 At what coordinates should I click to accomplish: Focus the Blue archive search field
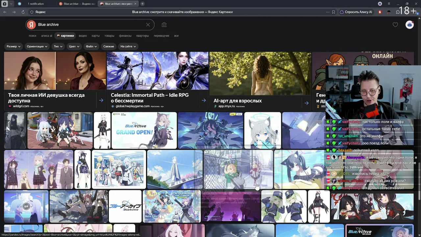tap(90, 25)
